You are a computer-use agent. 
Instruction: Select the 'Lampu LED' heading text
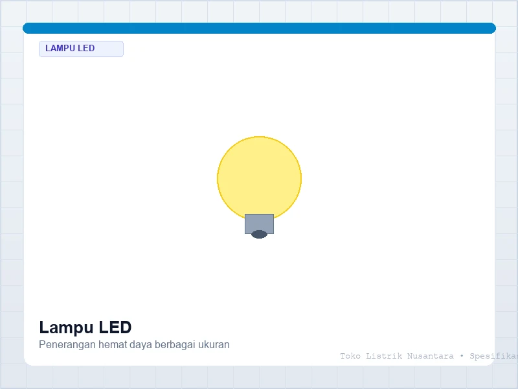[x=85, y=327]
